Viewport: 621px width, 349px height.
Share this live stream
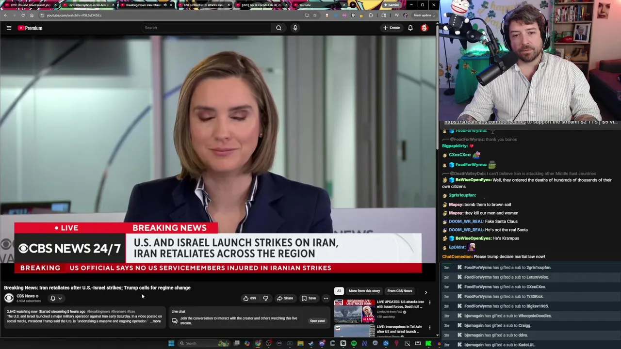(x=285, y=298)
